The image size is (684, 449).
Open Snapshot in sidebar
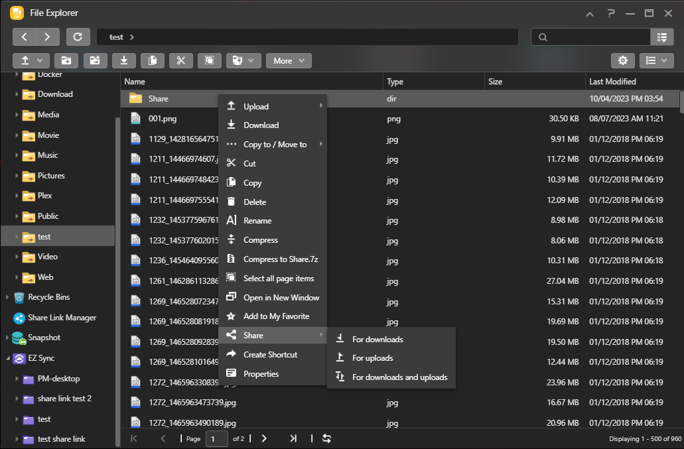pos(44,338)
